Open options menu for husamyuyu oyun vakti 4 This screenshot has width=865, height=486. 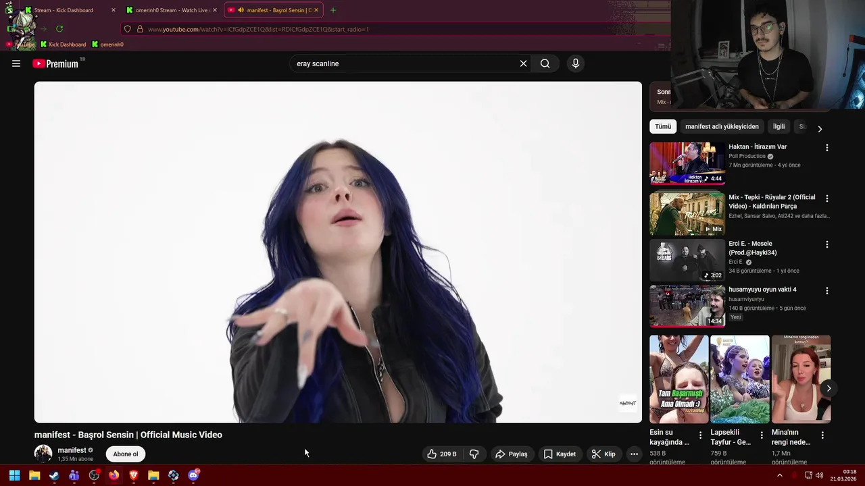tap(826, 290)
